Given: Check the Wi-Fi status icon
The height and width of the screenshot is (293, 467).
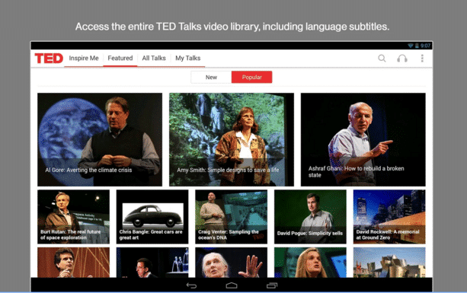Looking at the screenshot, I should coord(411,46).
